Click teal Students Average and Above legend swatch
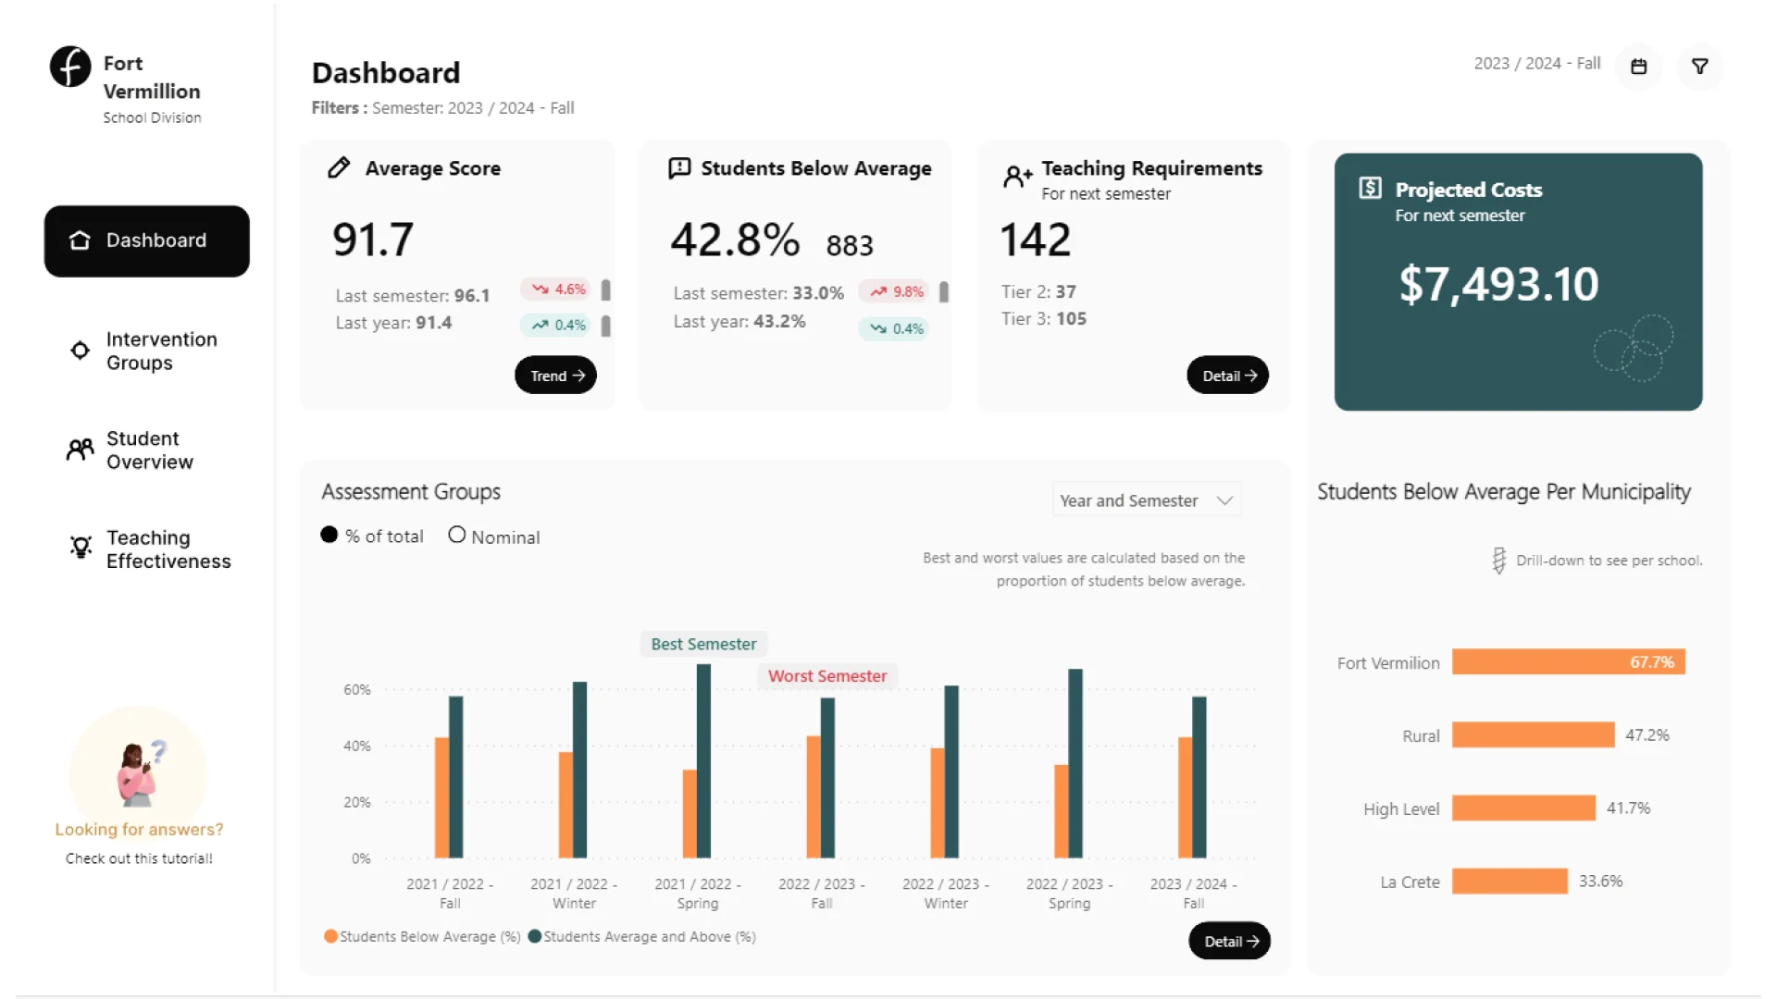Viewport: 1777px width, 999px height. (534, 936)
